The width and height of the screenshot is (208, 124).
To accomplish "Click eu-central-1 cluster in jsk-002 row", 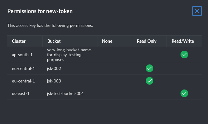I will click(23, 68).
